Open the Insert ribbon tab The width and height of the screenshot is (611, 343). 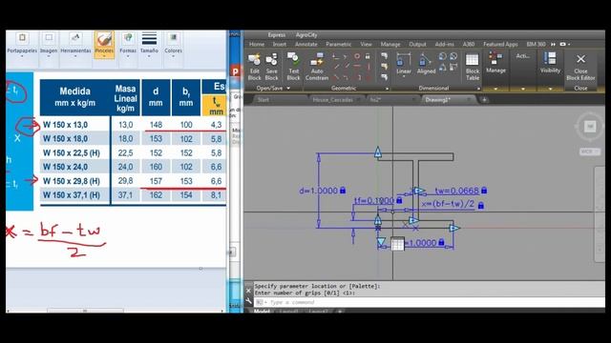point(279,45)
